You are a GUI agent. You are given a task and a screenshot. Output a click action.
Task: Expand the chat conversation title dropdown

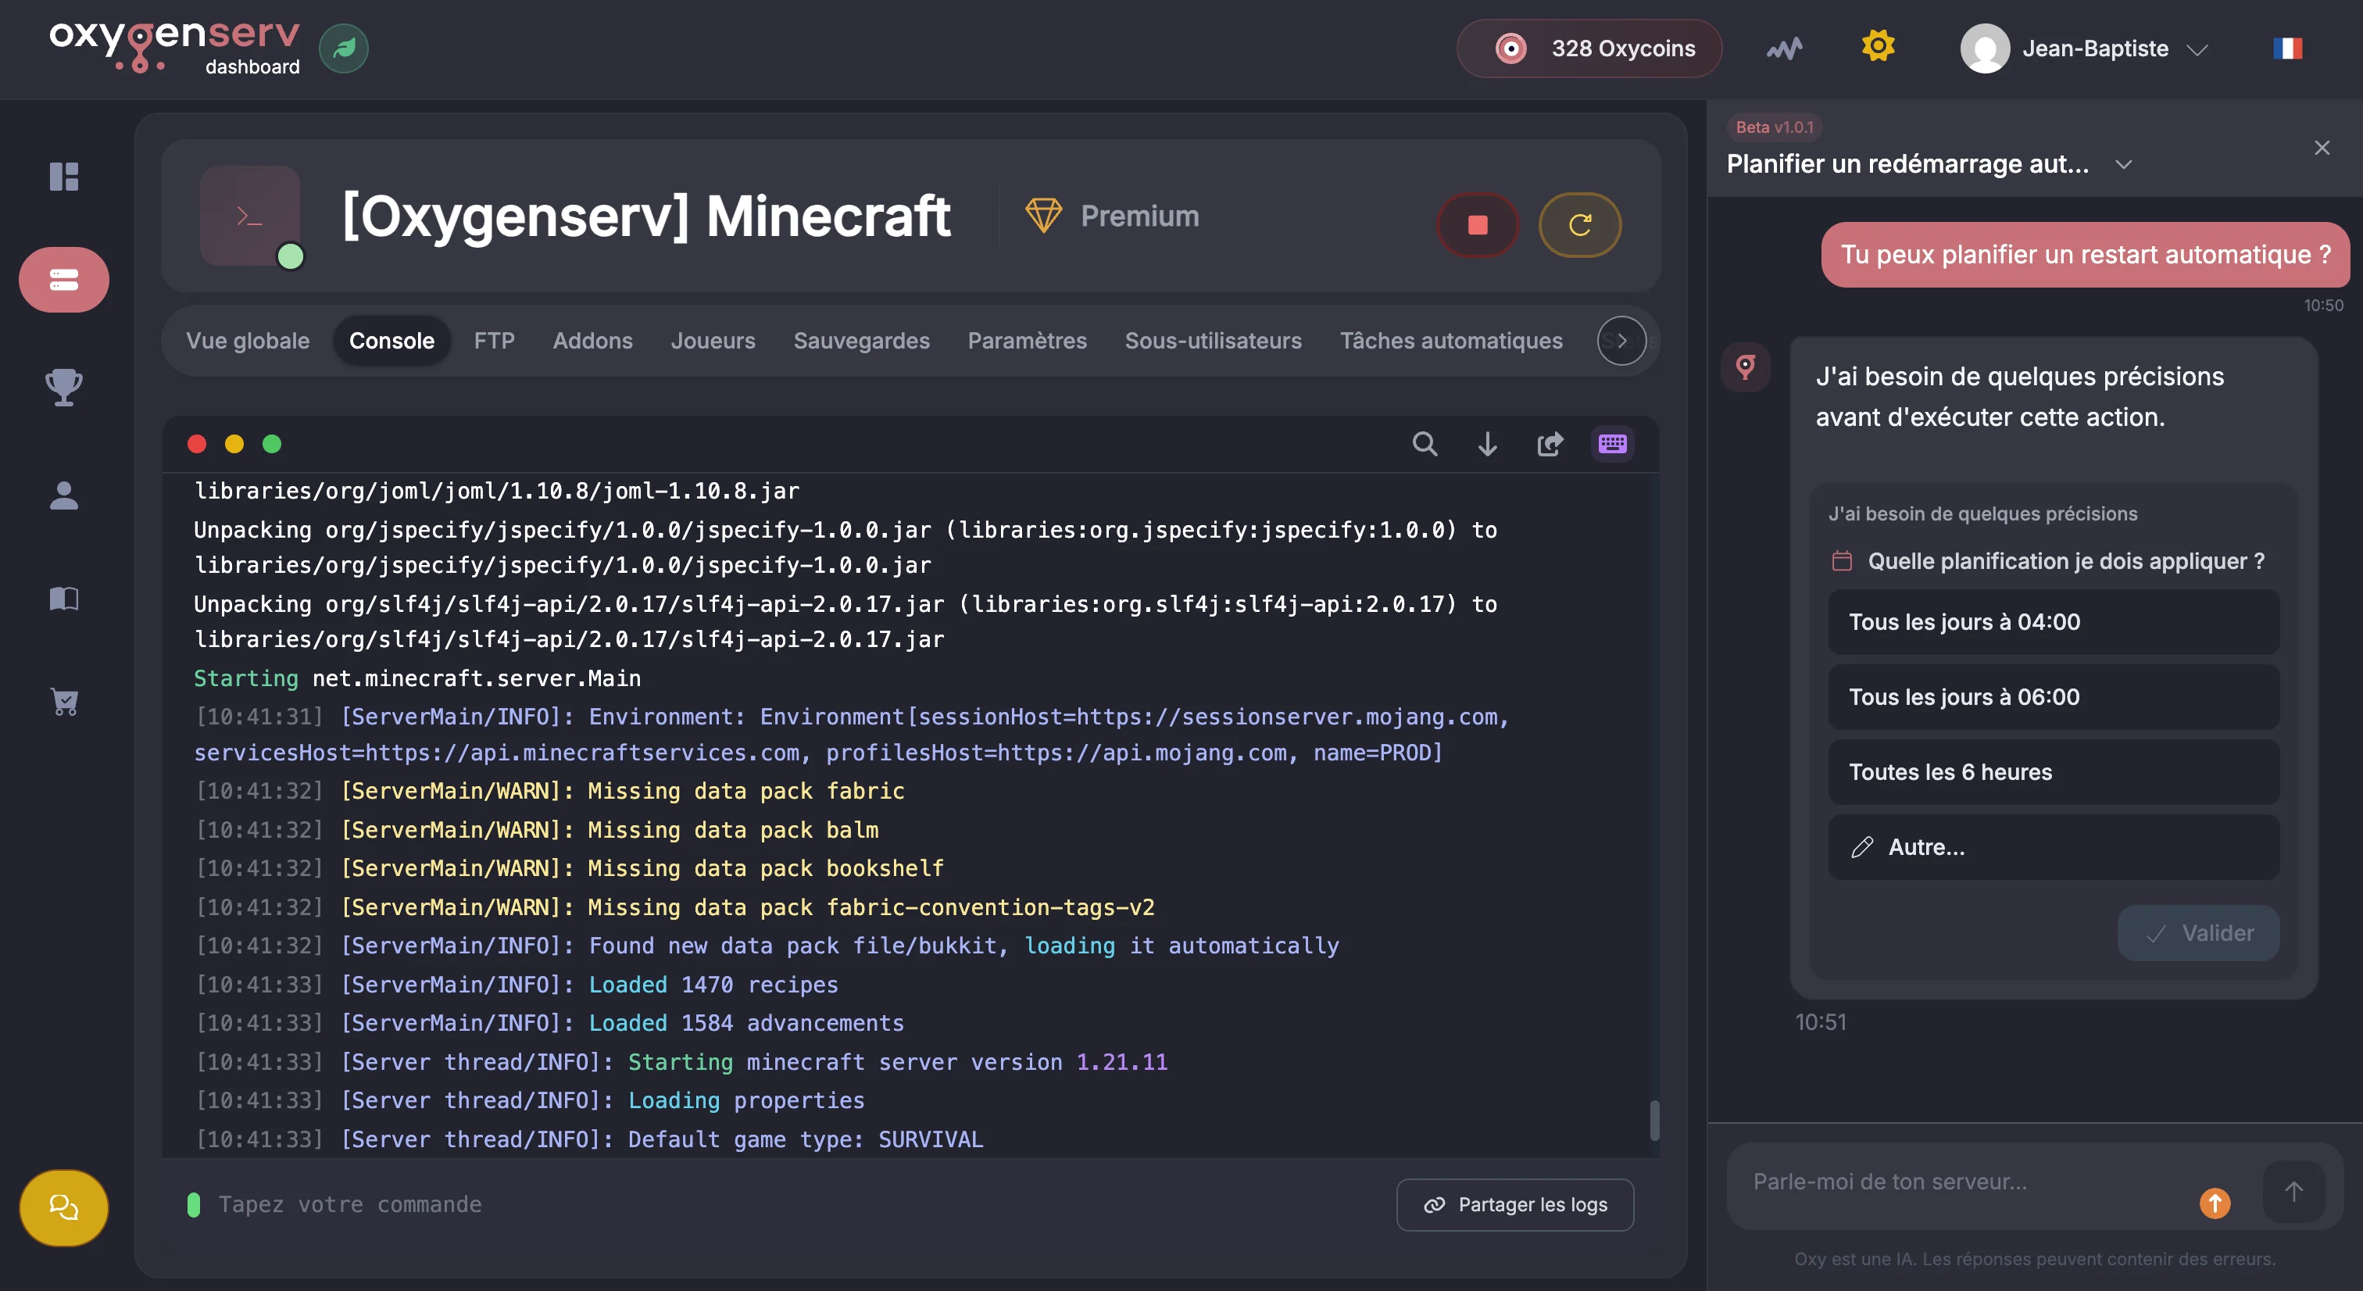(x=2122, y=164)
